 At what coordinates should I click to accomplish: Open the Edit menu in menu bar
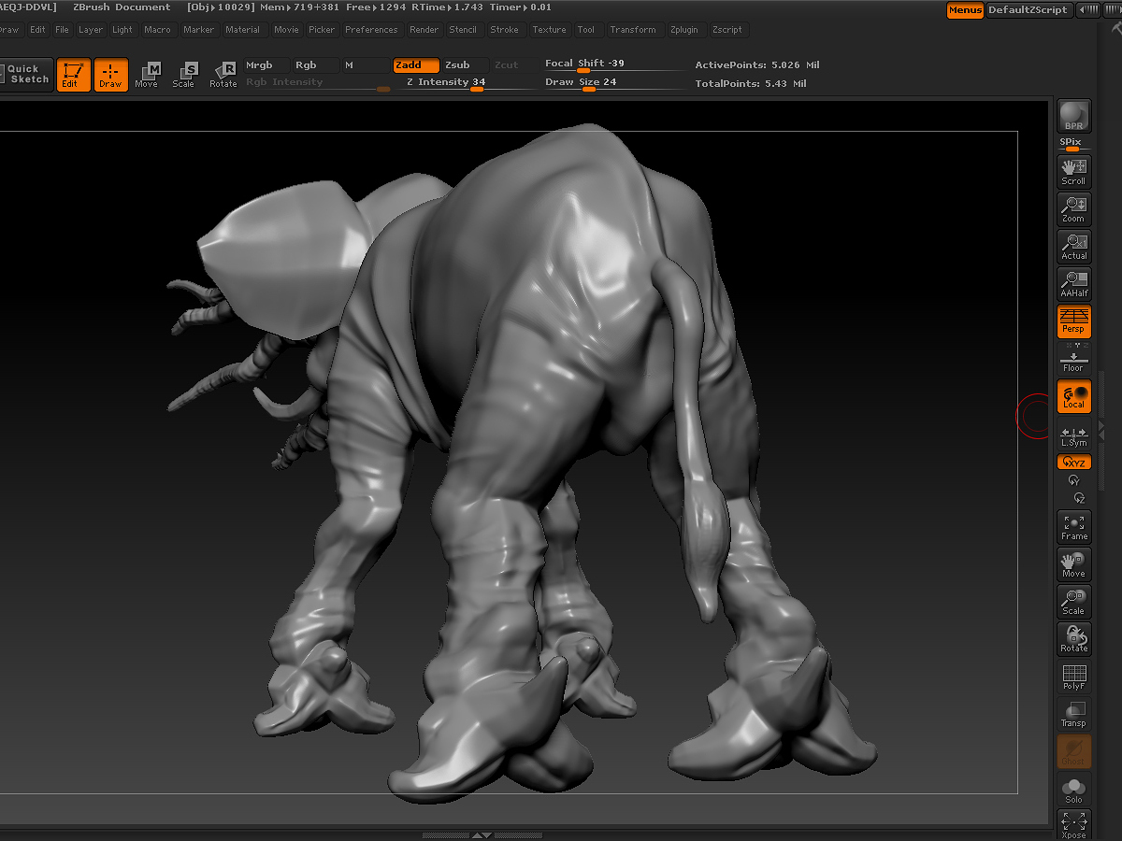click(x=37, y=30)
